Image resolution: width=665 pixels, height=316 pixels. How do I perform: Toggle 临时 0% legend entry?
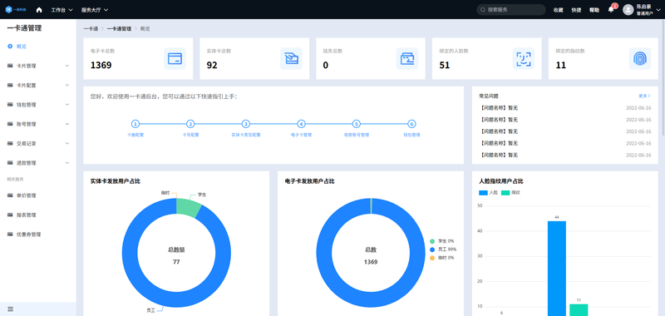441,258
